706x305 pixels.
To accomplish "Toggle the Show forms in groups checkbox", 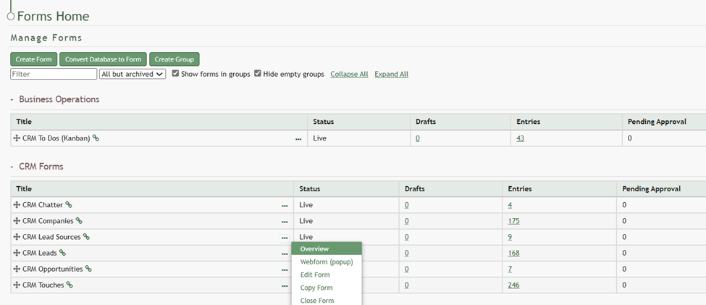I will pos(176,74).
